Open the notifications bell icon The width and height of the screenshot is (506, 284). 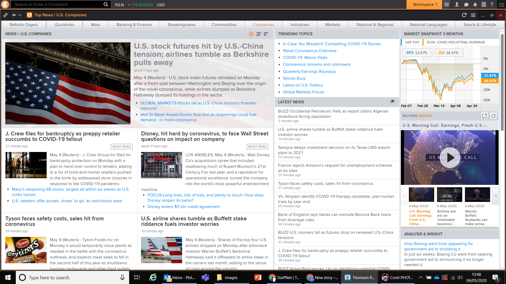click(x=475, y=4)
